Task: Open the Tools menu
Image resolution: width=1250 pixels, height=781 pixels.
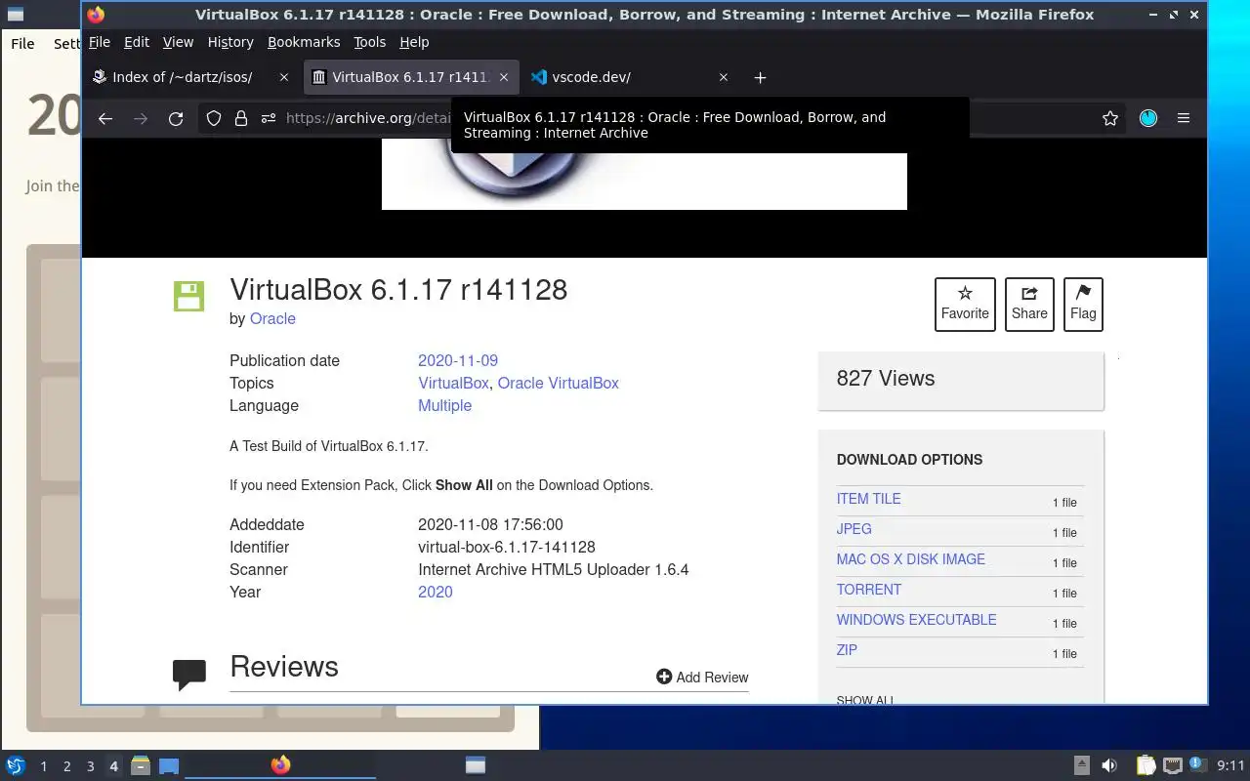Action: pos(369,42)
